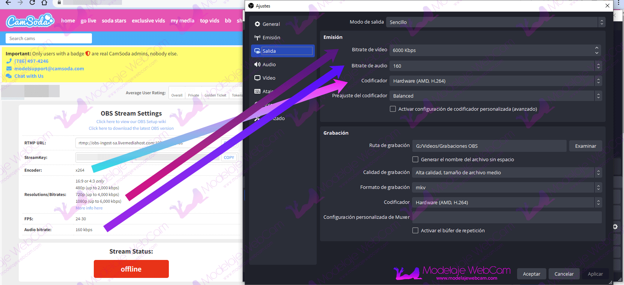Click the Audio speaker icon
Screen dimensions: 624x285
257,64
